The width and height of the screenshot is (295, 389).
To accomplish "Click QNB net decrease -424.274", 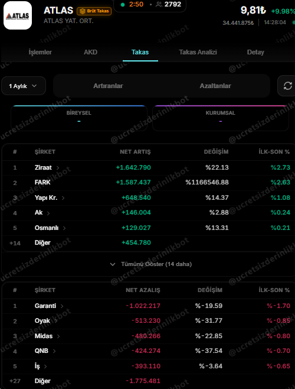I will 146,351.
